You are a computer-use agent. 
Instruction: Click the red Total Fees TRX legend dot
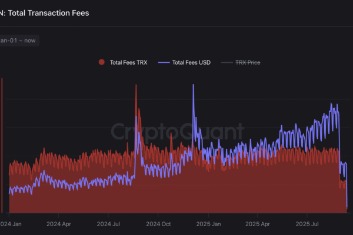102,62
